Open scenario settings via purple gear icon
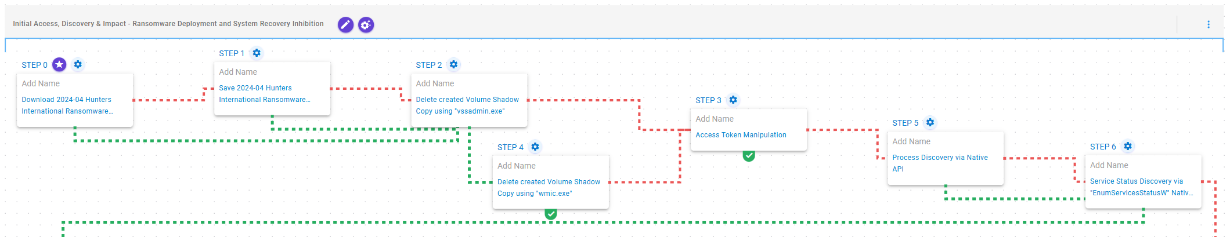Viewport: 1230px width, 237px height. point(366,25)
